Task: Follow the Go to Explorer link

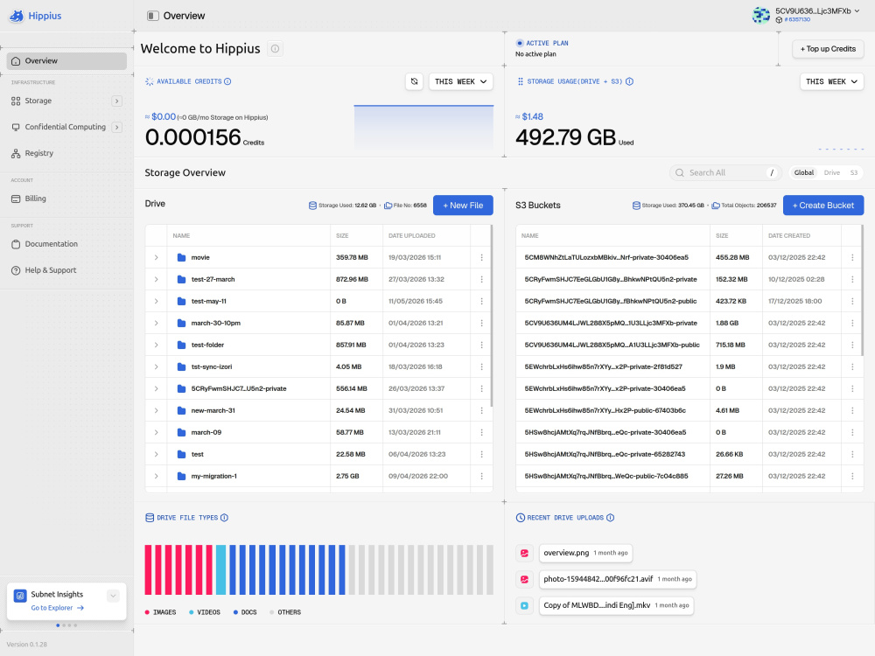Action: (58, 608)
